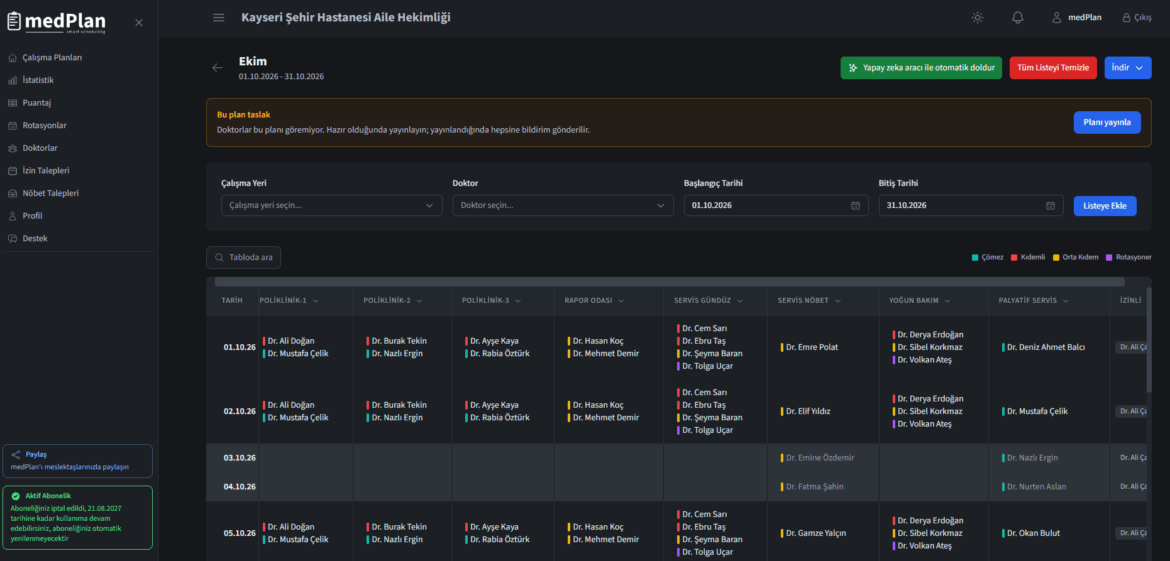Click the Doktorlar sidebar icon
Screen dimensions: 1170x561
(x=13, y=148)
